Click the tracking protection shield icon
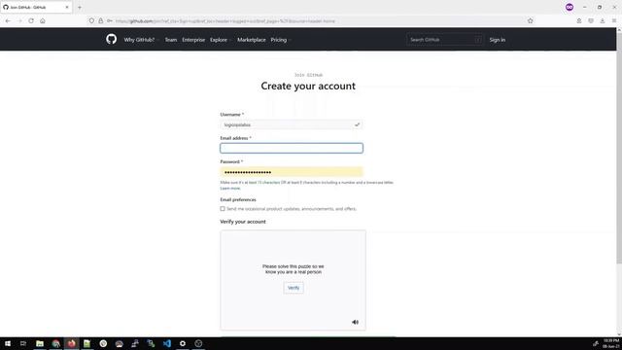Image resolution: width=622 pixels, height=350 pixels. (91, 20)
